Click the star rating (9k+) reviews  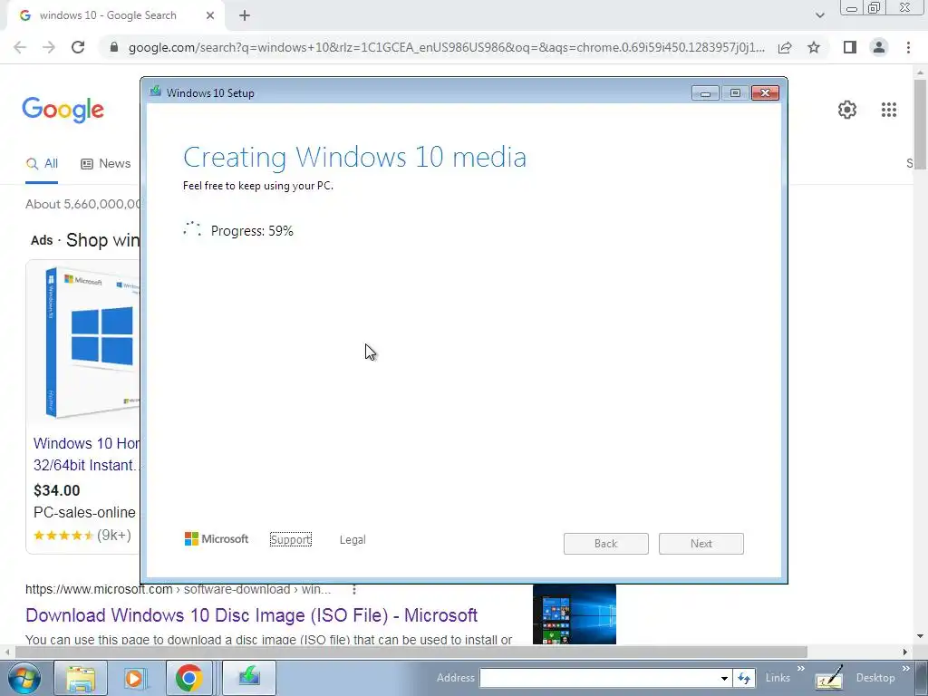point(82,536)
